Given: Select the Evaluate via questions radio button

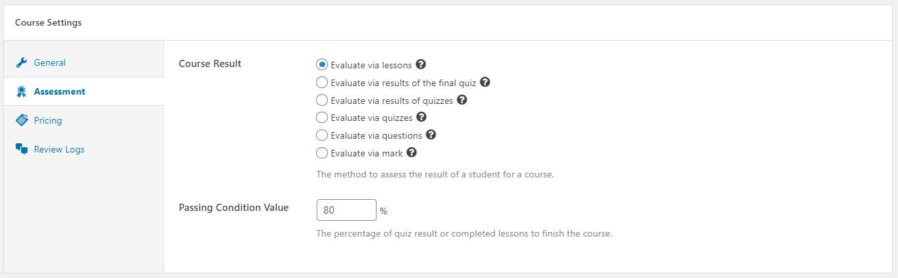Looking at the screenshot, I should [322, 135].
